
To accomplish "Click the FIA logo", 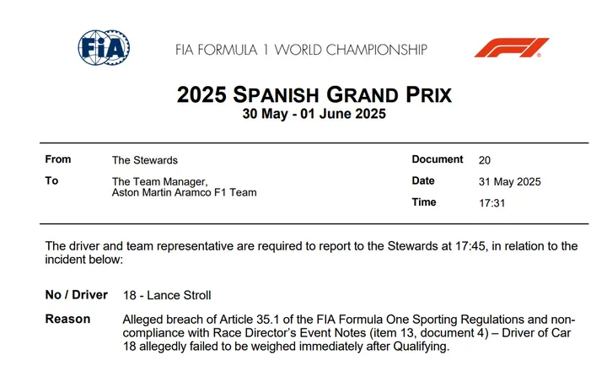I will 104,47.
